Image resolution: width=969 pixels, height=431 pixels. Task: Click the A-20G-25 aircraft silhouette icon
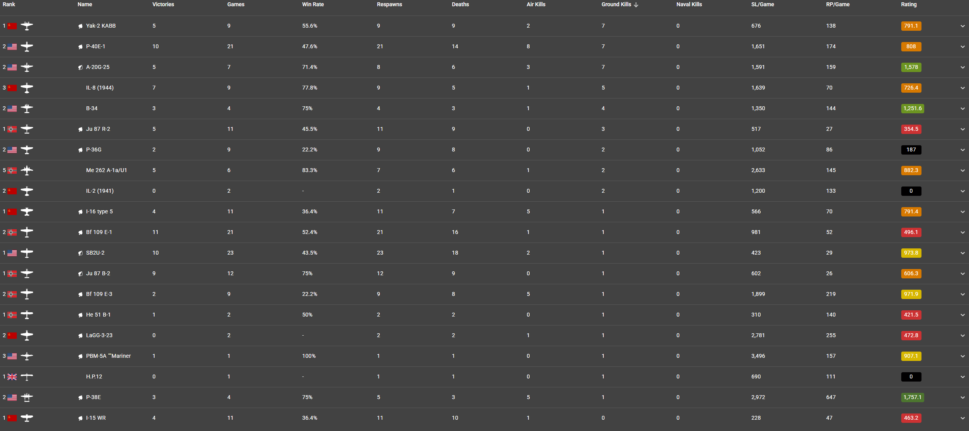[x=27, y=67]
